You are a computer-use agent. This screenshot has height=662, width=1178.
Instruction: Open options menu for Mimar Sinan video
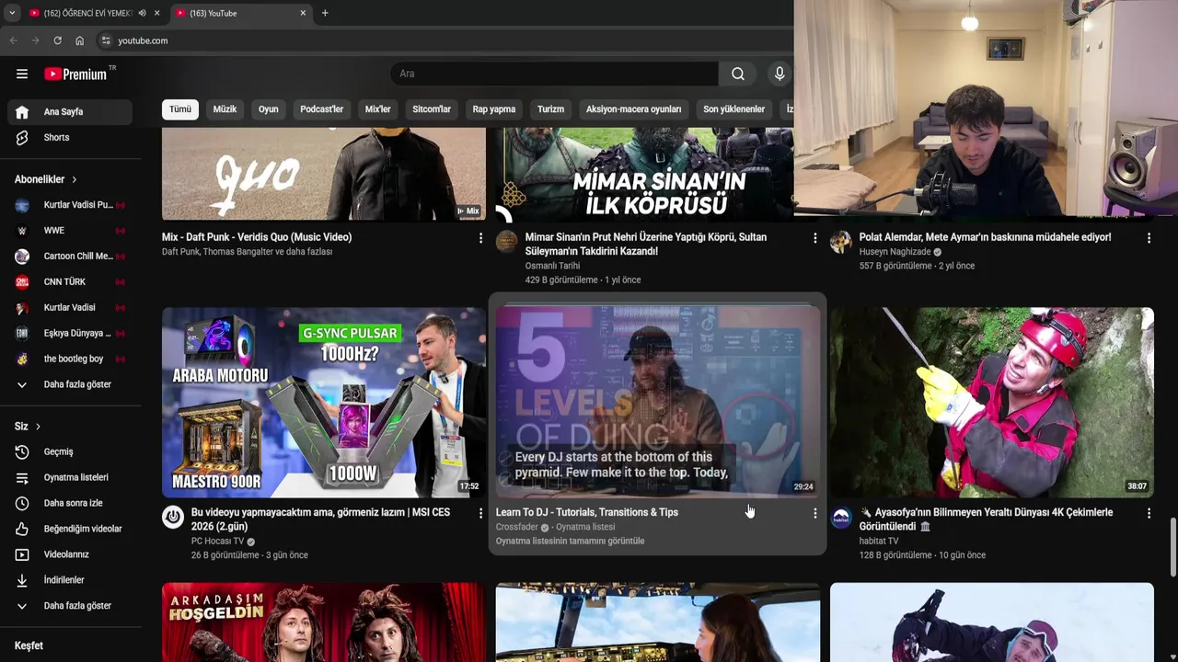pyautogui.click(x=814, y=238)
